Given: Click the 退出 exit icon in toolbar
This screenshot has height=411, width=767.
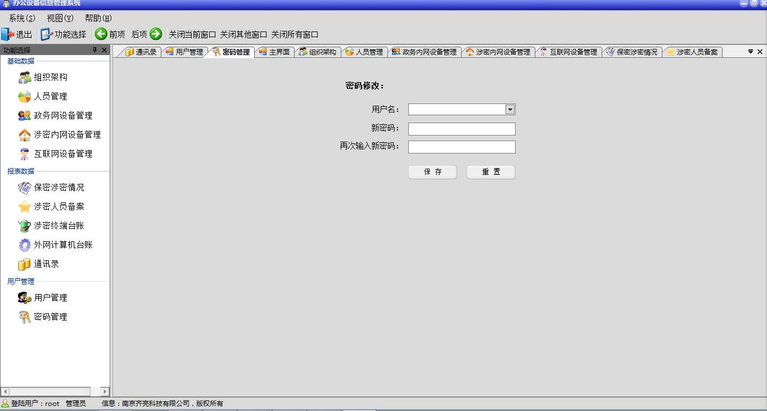Looking at the screenshot, I should click(8, 34).
